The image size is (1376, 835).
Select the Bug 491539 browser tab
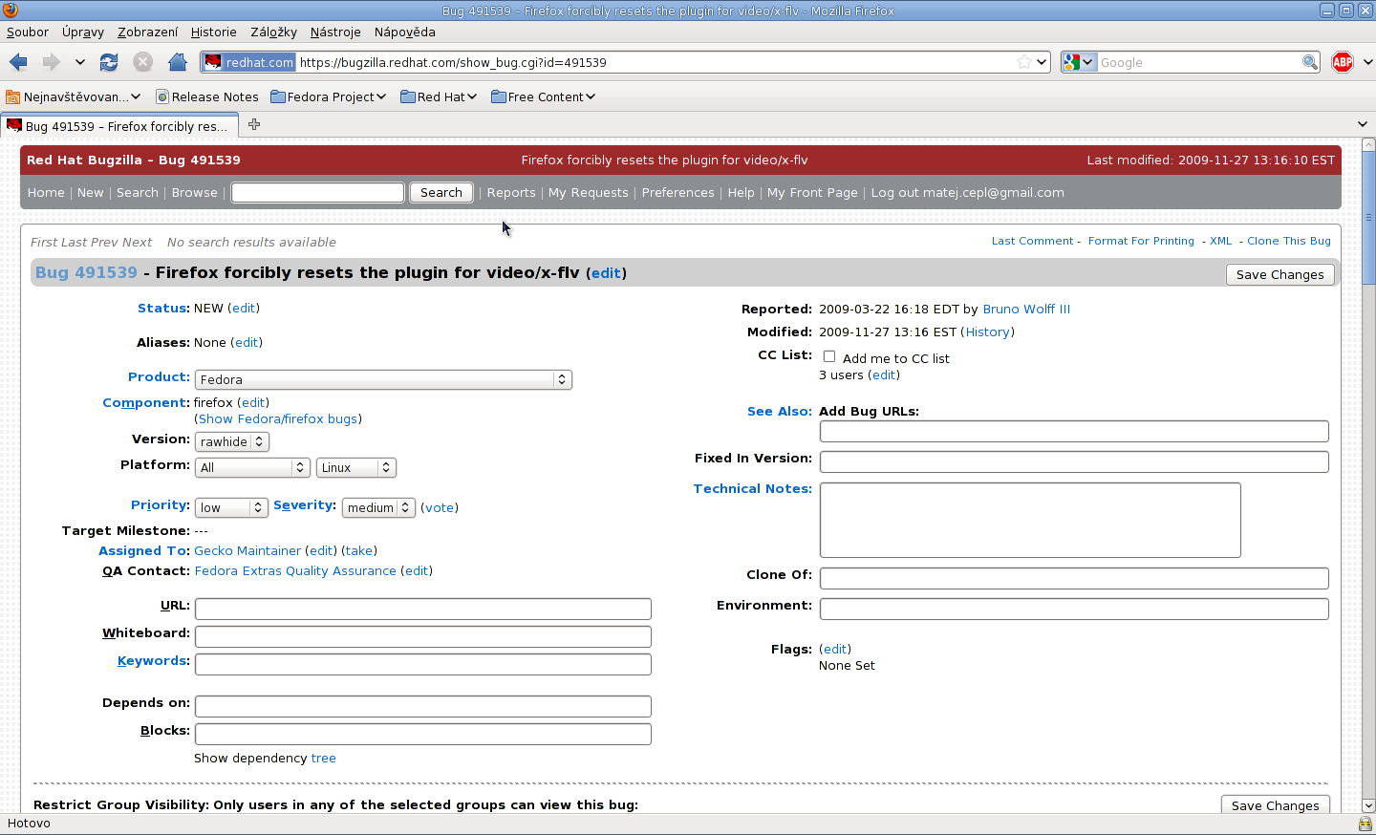point(118,126)
